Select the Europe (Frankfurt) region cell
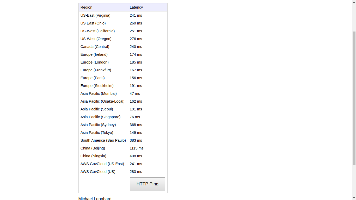 (96, 70)
